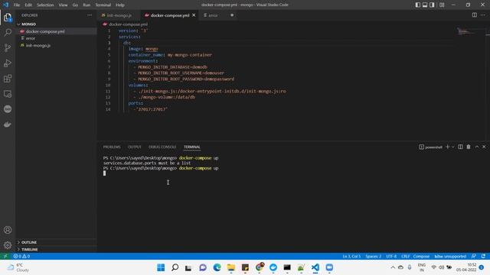Change encoding via UTF-8 status item
490x275 pixels.
[391, 257]
